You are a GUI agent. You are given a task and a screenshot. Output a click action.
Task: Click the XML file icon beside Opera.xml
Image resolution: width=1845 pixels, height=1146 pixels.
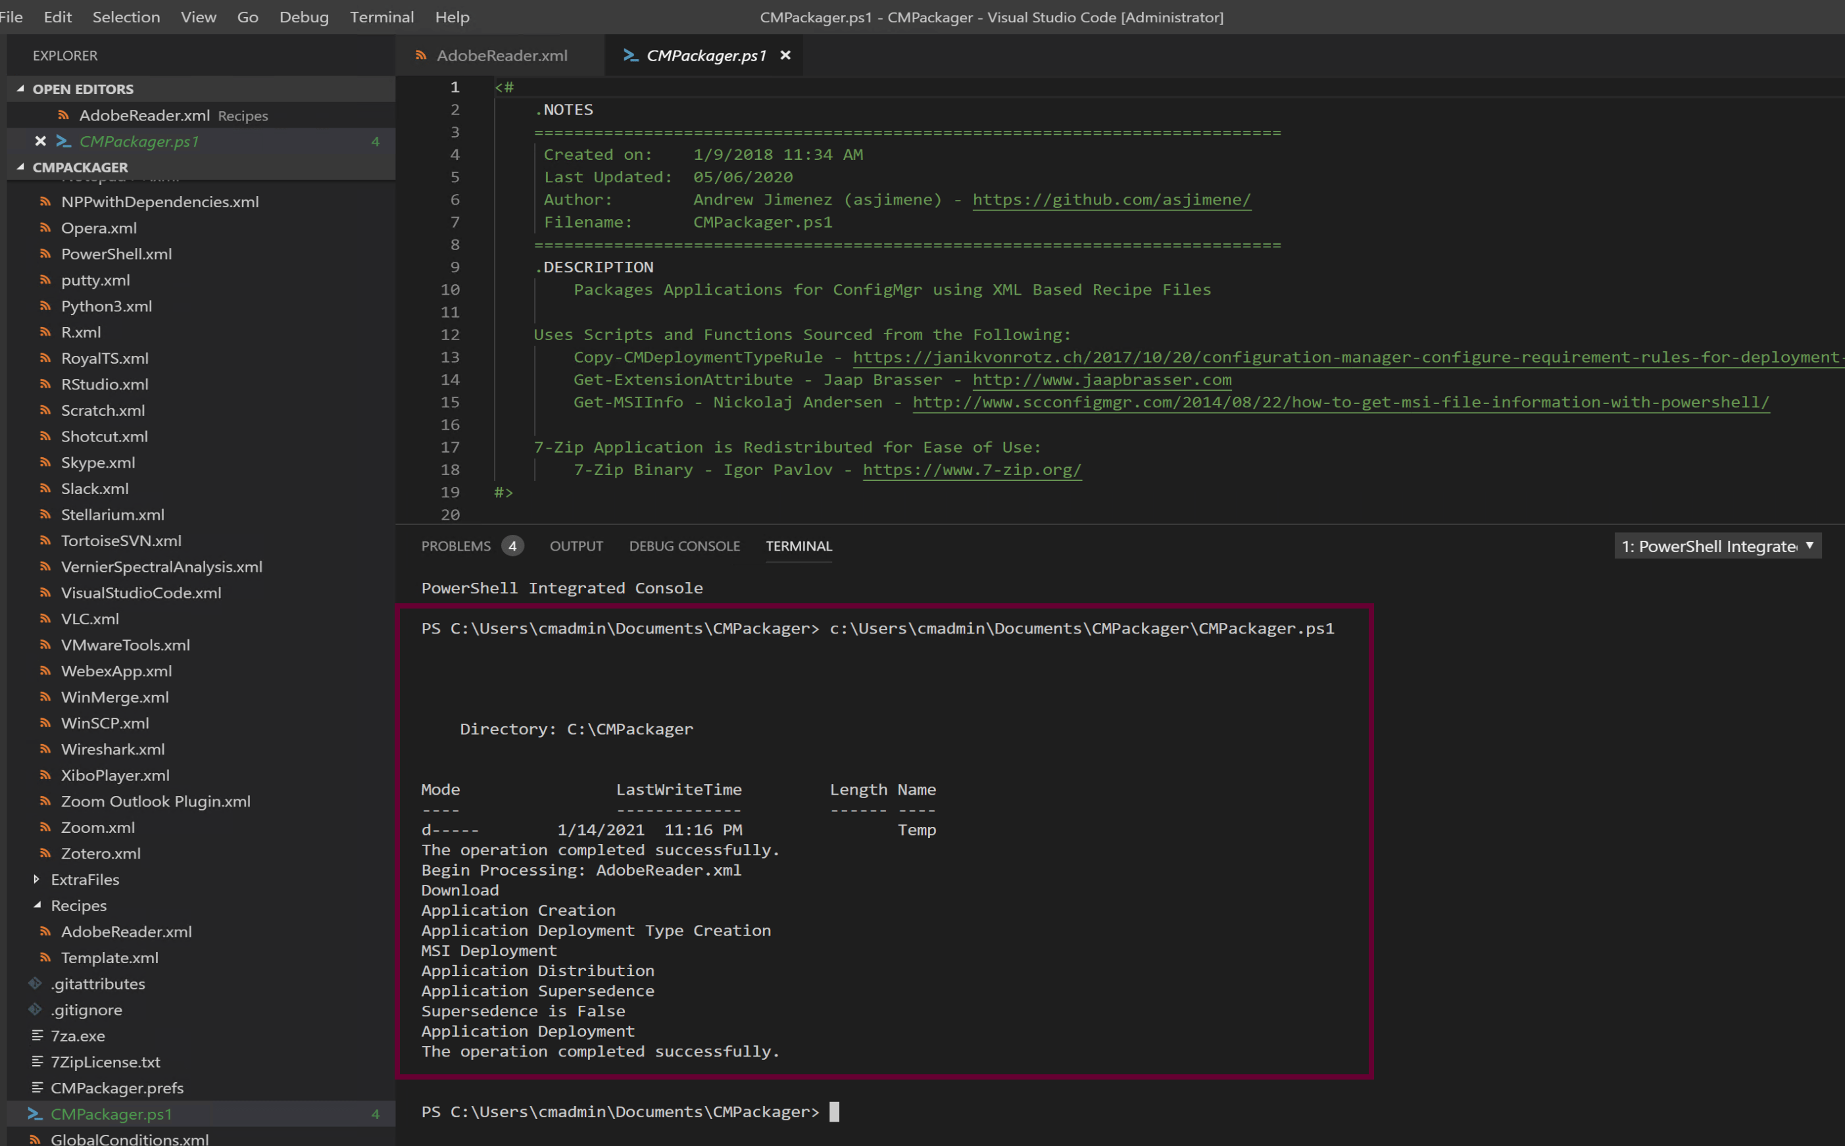coord(45,228)
